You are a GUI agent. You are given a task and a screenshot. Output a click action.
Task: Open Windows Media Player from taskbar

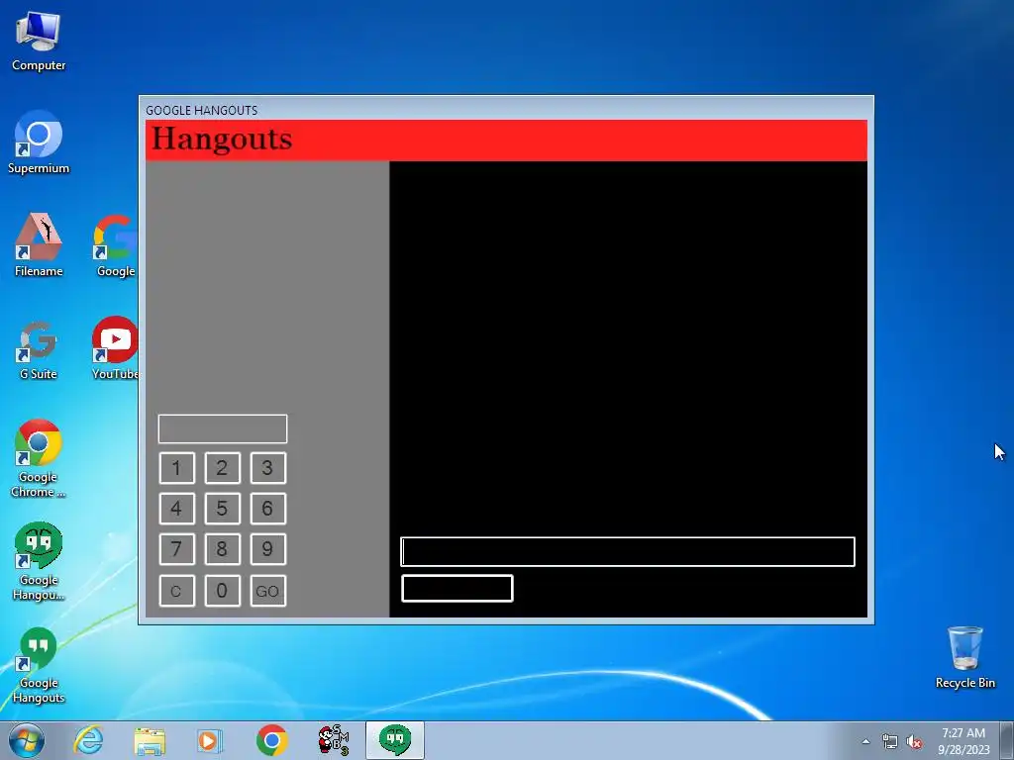209,740
